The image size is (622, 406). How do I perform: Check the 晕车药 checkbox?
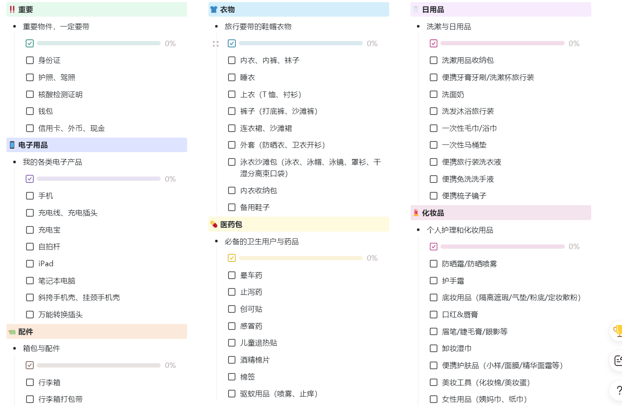pos(232,275)
